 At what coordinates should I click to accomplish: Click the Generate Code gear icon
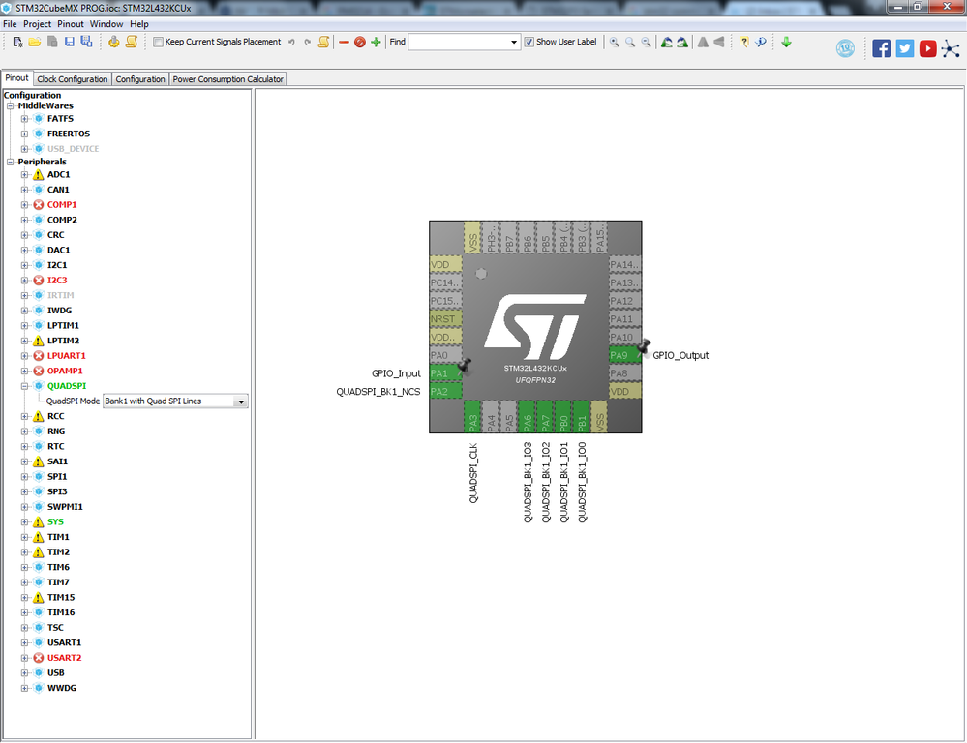click(114, 42)
